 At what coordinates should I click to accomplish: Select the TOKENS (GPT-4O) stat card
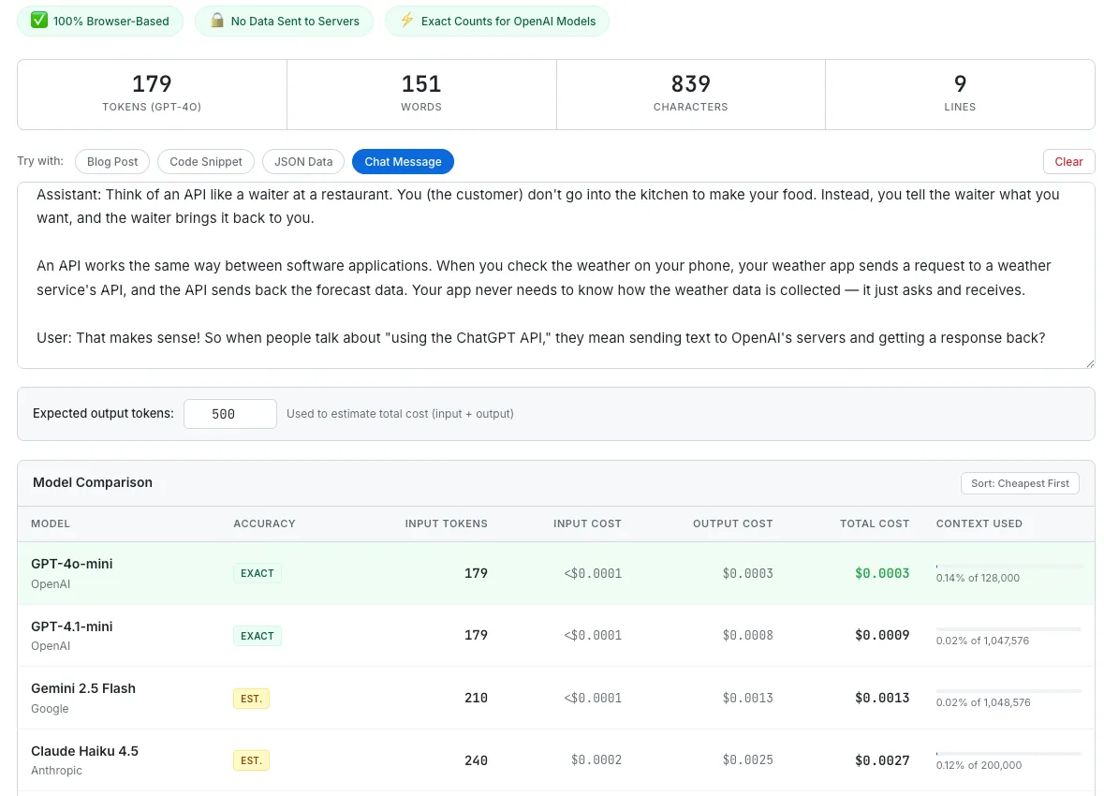(x=152, y=94)
